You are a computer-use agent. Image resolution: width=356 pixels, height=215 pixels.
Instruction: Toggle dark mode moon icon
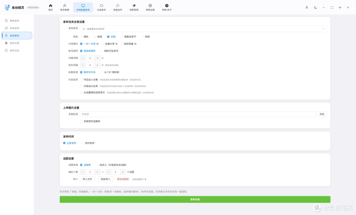(315, 8)
